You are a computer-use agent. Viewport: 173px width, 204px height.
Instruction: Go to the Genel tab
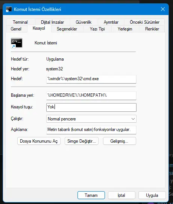click(16, 29)
